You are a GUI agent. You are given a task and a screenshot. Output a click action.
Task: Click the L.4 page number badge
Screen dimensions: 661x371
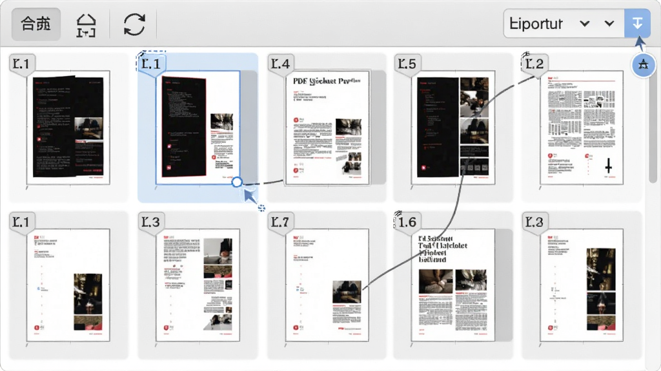[x=281, y=64]
